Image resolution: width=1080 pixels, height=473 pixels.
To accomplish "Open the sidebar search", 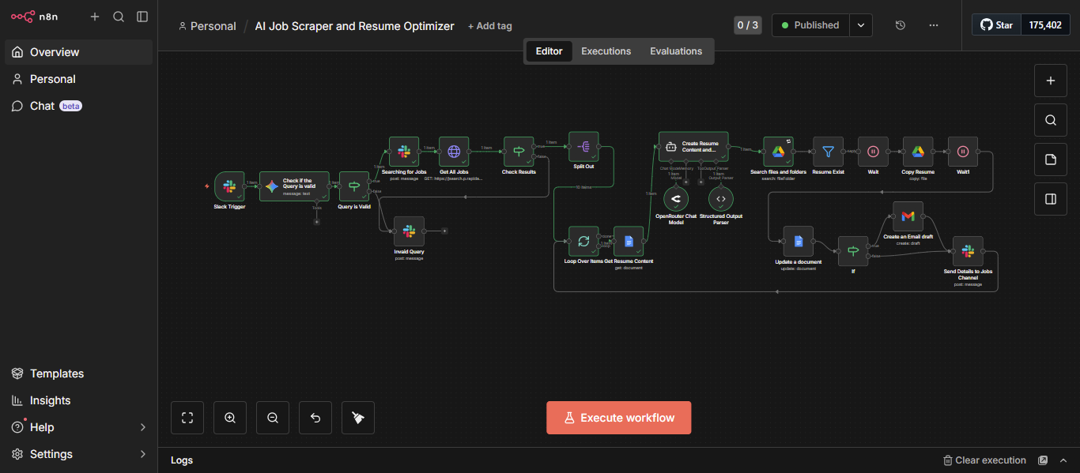I will pyautogui.click(x=119, y=17).
